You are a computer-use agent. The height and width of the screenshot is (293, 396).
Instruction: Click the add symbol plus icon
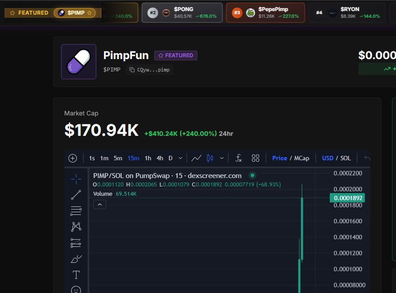click(x=73, y=158)
